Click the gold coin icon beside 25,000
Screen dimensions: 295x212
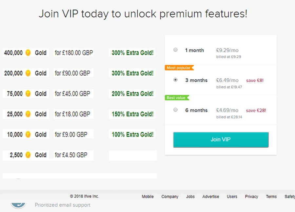pos(28,114)
